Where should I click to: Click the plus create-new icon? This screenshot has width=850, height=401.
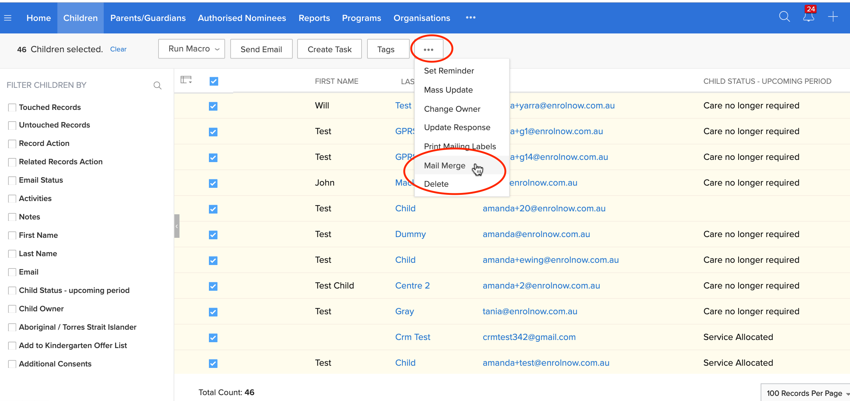tap(833, 17)
